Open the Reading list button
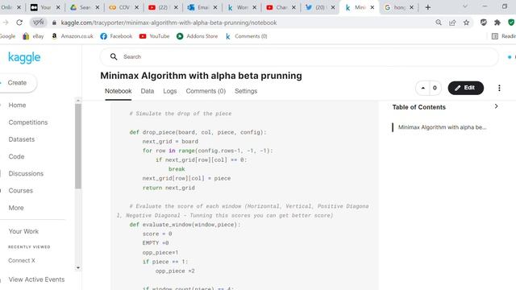The width and height of the screenshot is (516, 290). [x=503, y=36]
